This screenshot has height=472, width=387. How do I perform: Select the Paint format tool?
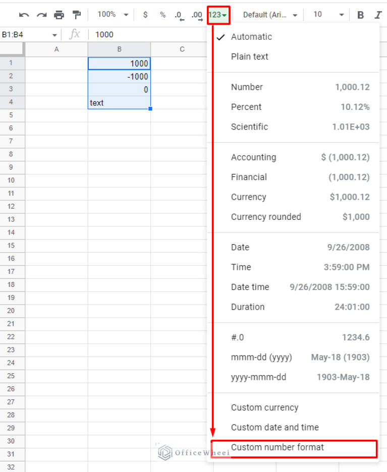77,14
